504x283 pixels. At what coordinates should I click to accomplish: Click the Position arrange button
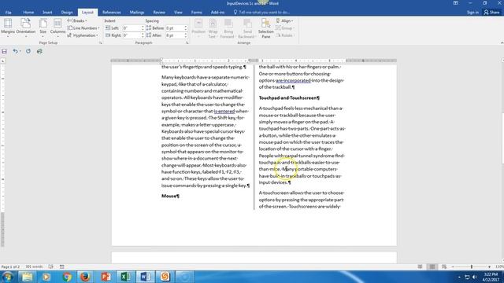[198, 28]
